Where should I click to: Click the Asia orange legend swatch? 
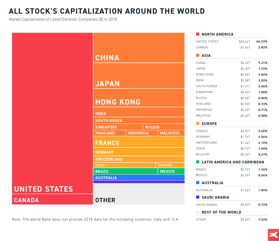pos(198,56)
